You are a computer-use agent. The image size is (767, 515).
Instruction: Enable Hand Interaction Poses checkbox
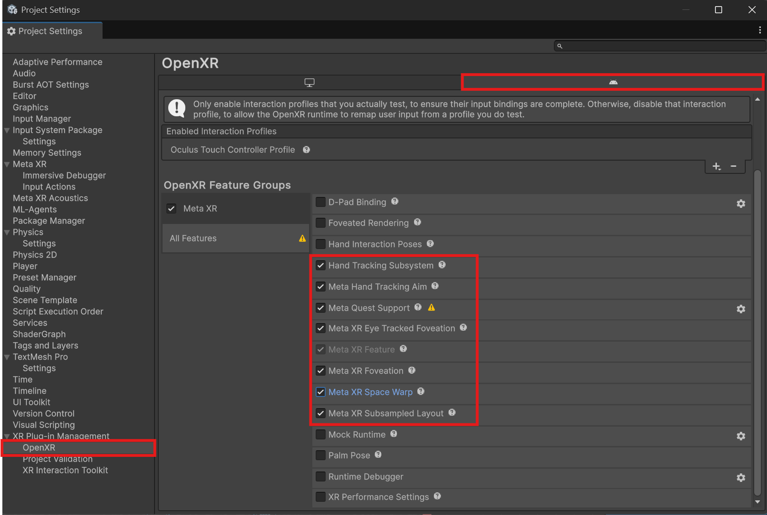click(320, 244)
